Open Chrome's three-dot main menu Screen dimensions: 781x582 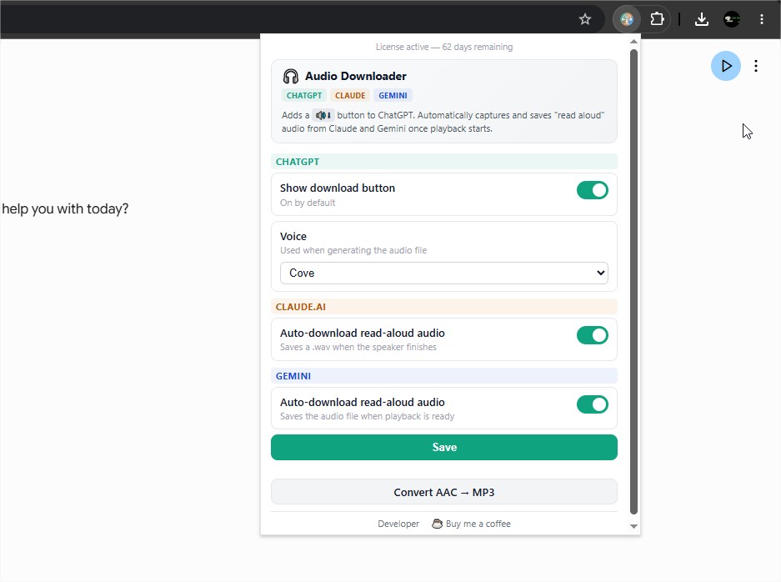(x=762, y=19)
